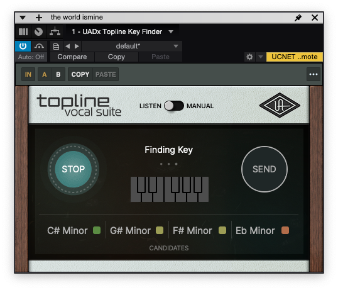This screenshot has height=290, width=338.
Task: Open the routing channel icon
Action: coord(55,31)
